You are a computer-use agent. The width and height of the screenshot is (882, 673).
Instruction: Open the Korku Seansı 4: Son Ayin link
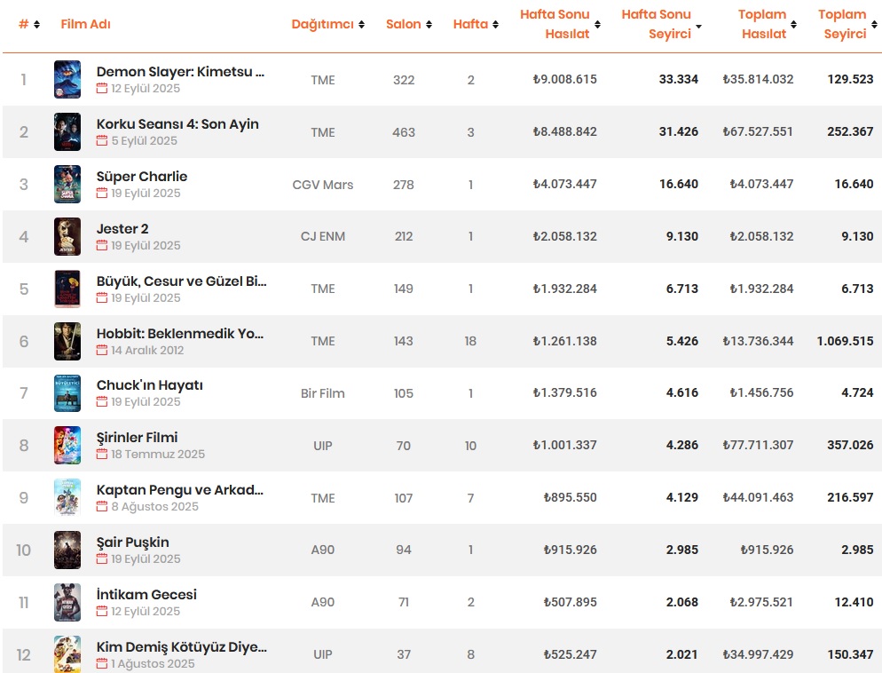(177, 124)
